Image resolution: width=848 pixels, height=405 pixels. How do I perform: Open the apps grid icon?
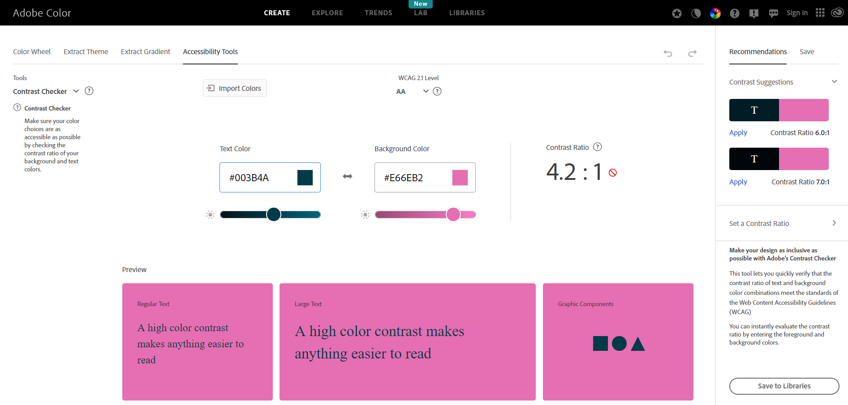820,13
